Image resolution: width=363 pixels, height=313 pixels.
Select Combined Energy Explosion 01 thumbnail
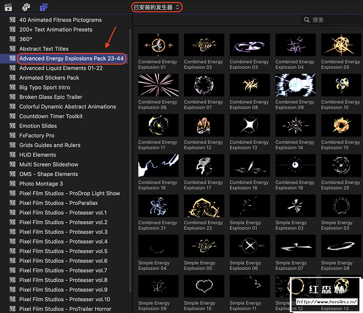(x=158, y=45)
